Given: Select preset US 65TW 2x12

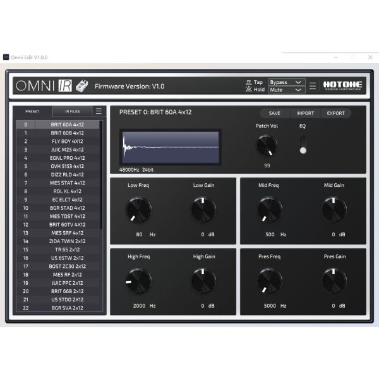Looking at the screenshot, I should click(58, 258).
